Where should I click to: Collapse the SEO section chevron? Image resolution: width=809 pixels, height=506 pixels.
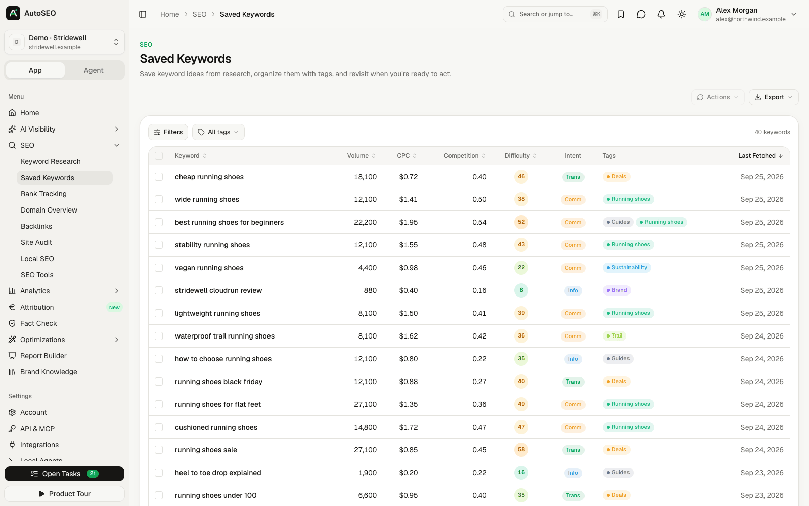pos(117,145)
